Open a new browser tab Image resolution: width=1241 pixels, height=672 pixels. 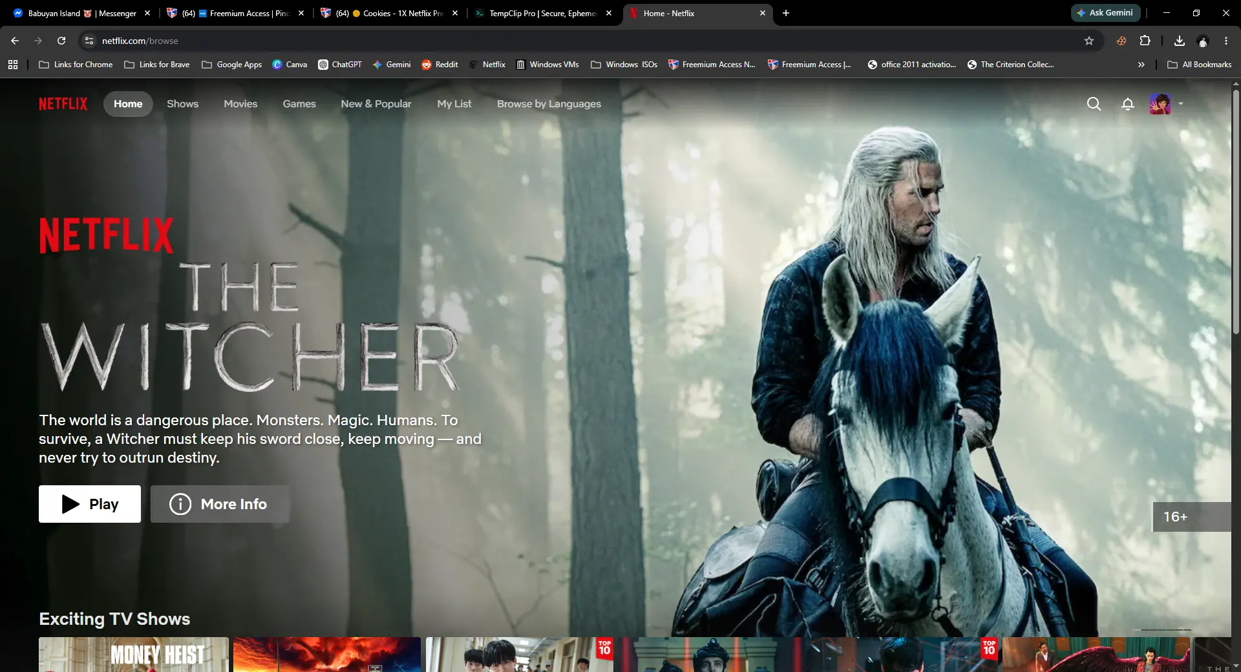point(786,13)
